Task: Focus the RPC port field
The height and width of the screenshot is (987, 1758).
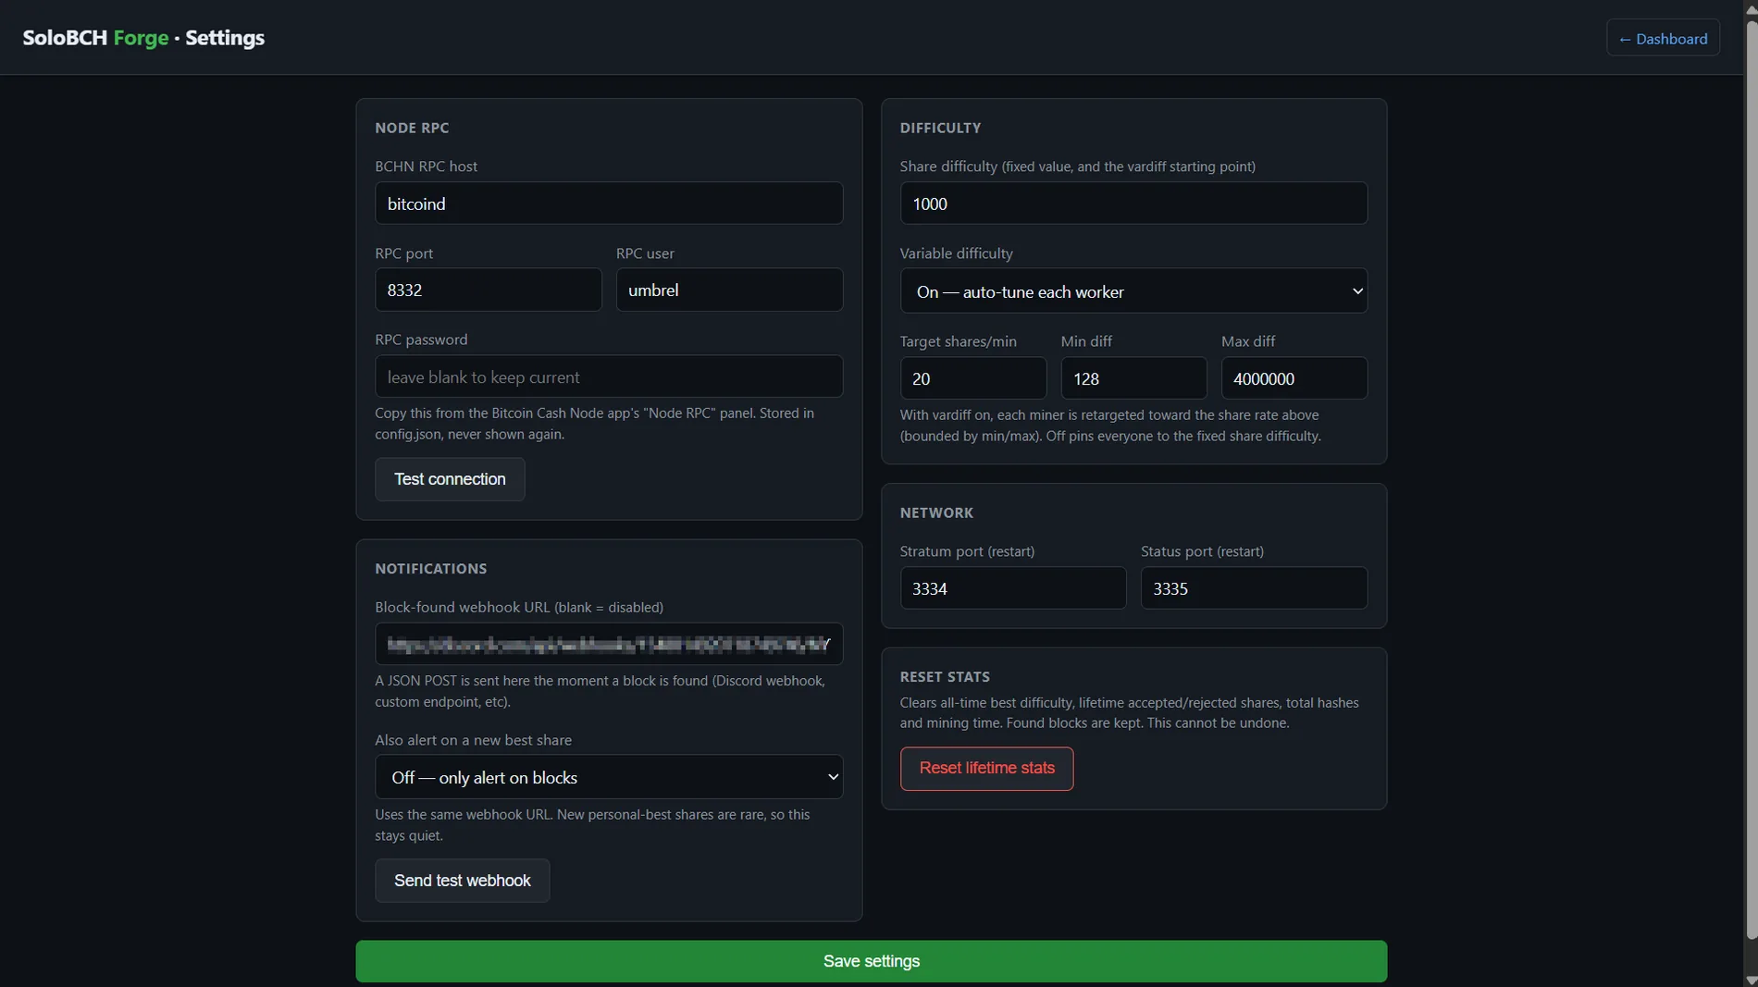Action: pyautogui.click(x=488, y=290)
